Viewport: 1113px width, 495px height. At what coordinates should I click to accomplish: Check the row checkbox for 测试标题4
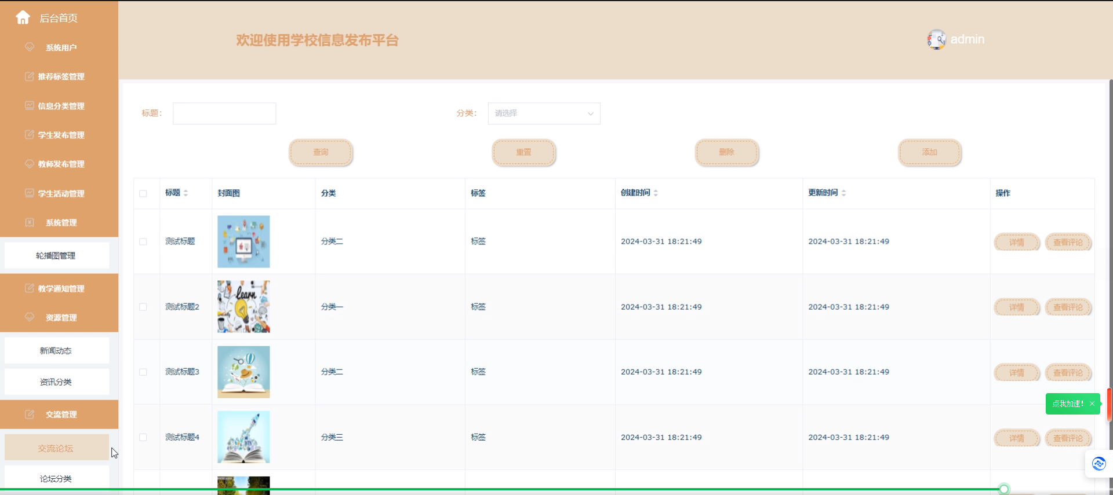143,438
